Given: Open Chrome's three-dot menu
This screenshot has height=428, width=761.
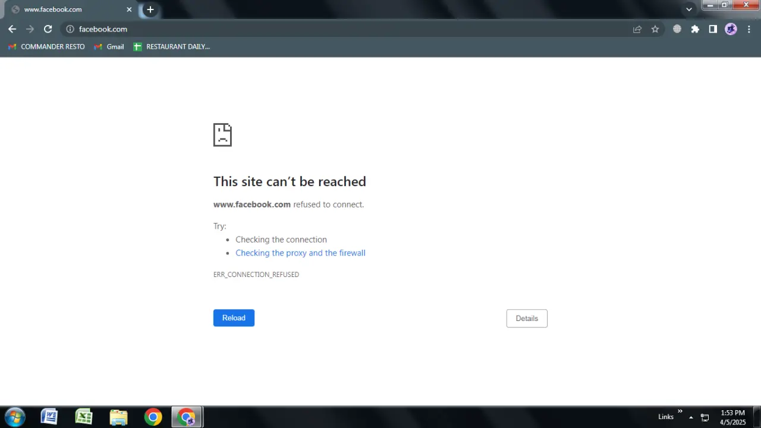Looking at the screenshot, I should click(x=749, y=29).
